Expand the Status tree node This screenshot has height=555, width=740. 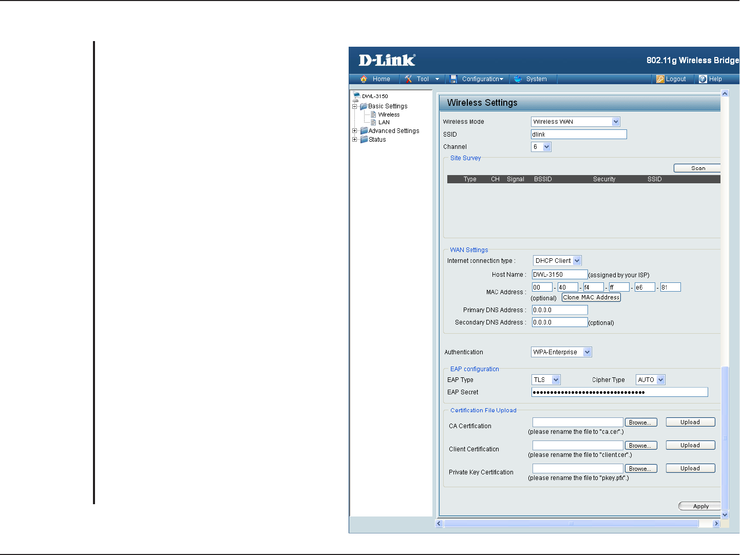354,140
